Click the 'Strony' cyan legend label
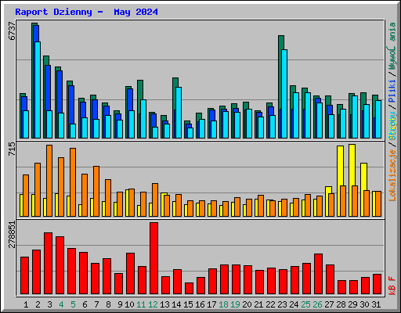401x313 pixels. (x=392, y=125)
